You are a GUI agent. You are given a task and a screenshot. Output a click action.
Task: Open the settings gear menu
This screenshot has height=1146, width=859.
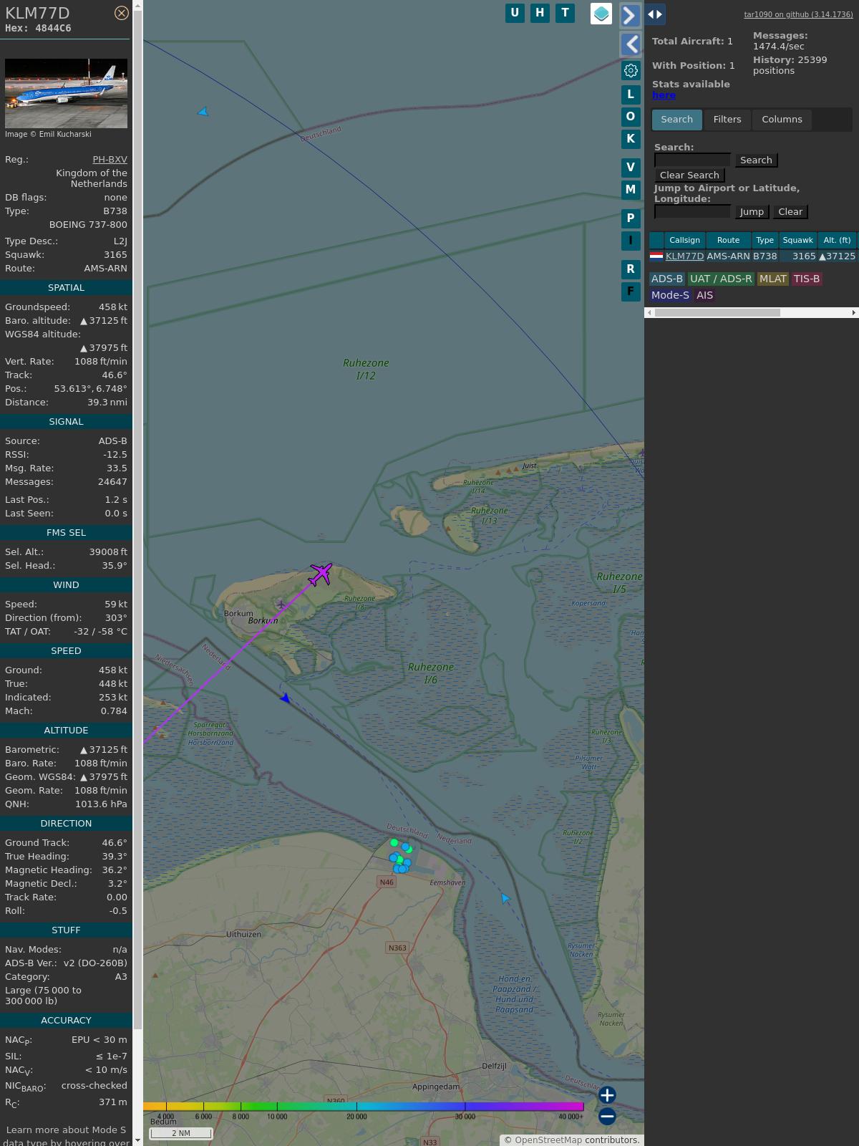coord(631,70)
